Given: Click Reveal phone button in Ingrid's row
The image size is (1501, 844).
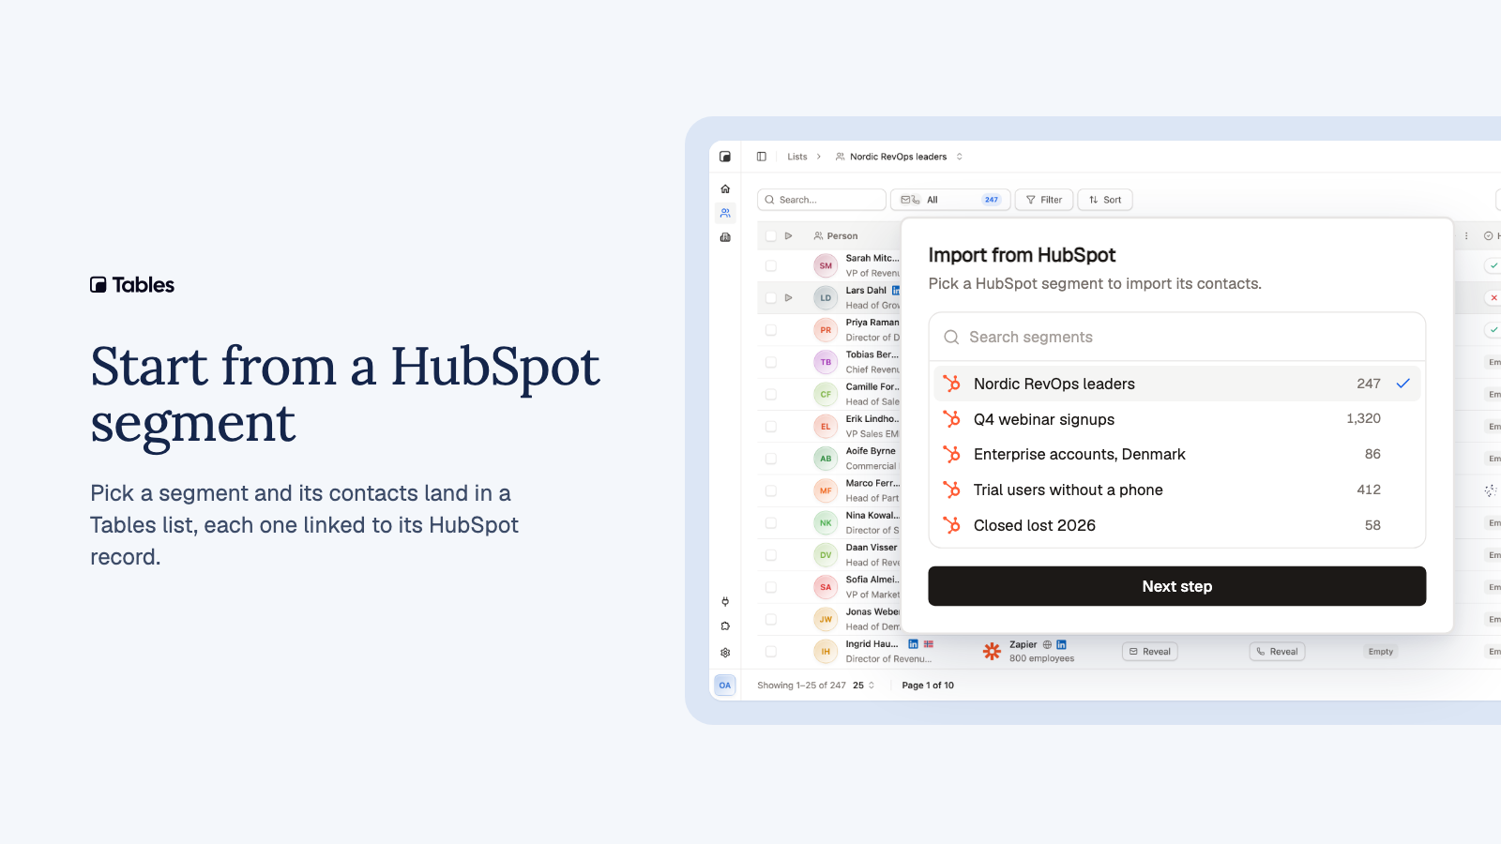Looking at the screenshot, I should 1277,652.
